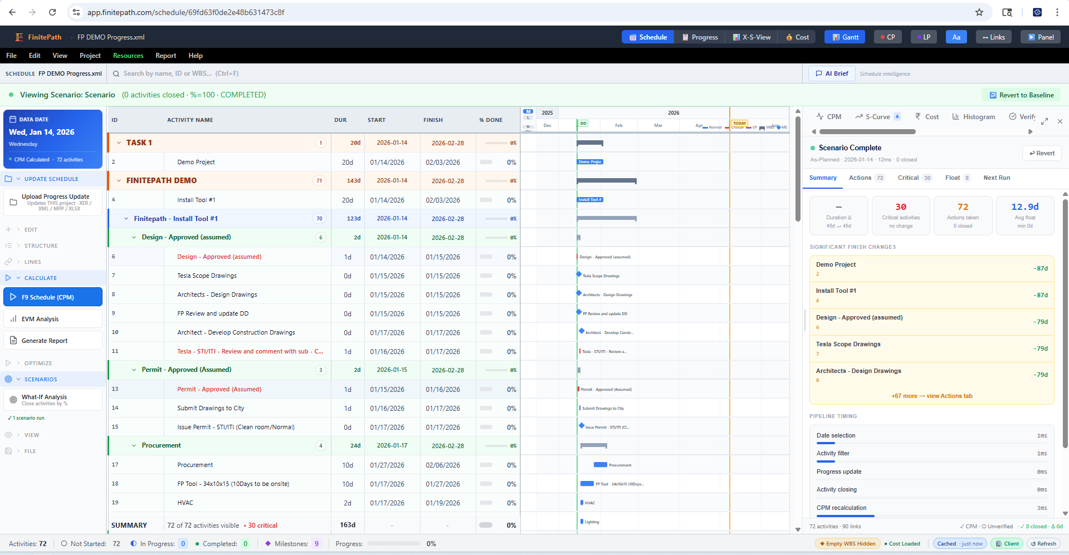1069x555 pixels.
Task: Click the schedule search input field
Action: [x=453, y=73]
